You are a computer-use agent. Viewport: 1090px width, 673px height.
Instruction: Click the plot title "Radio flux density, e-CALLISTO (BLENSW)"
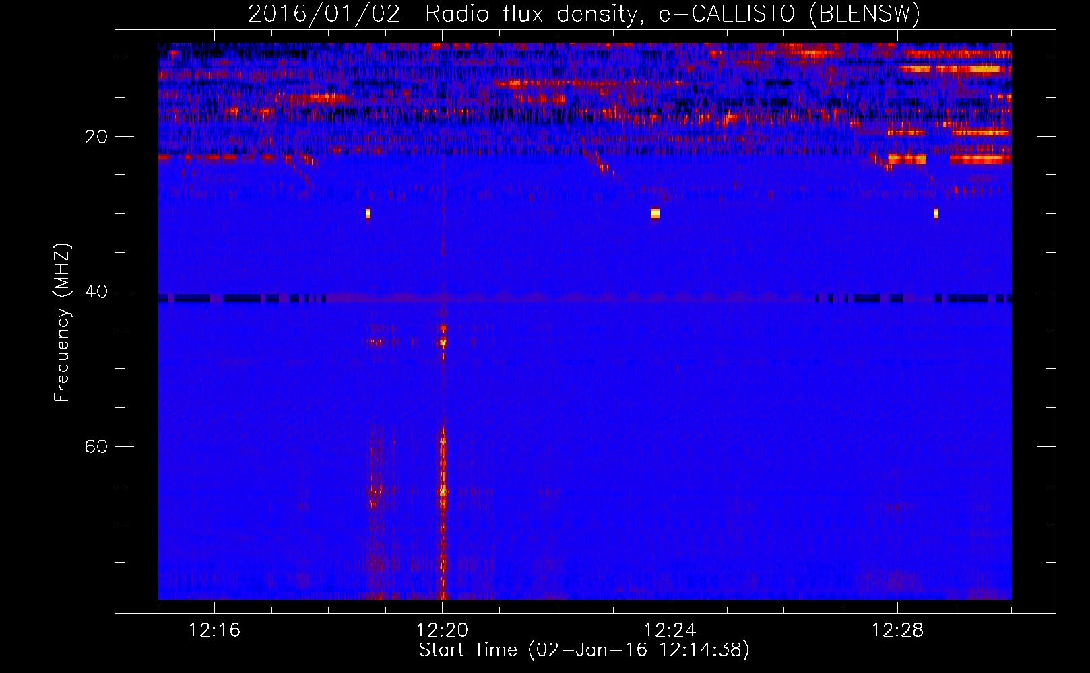[x=672, y=14]
